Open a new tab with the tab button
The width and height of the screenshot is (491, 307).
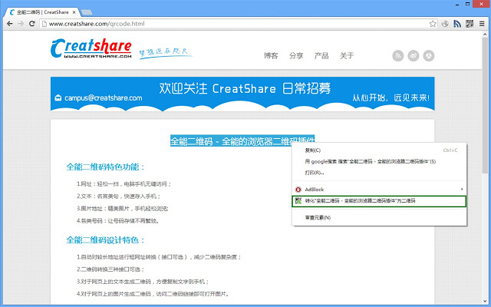coord(87,12)
